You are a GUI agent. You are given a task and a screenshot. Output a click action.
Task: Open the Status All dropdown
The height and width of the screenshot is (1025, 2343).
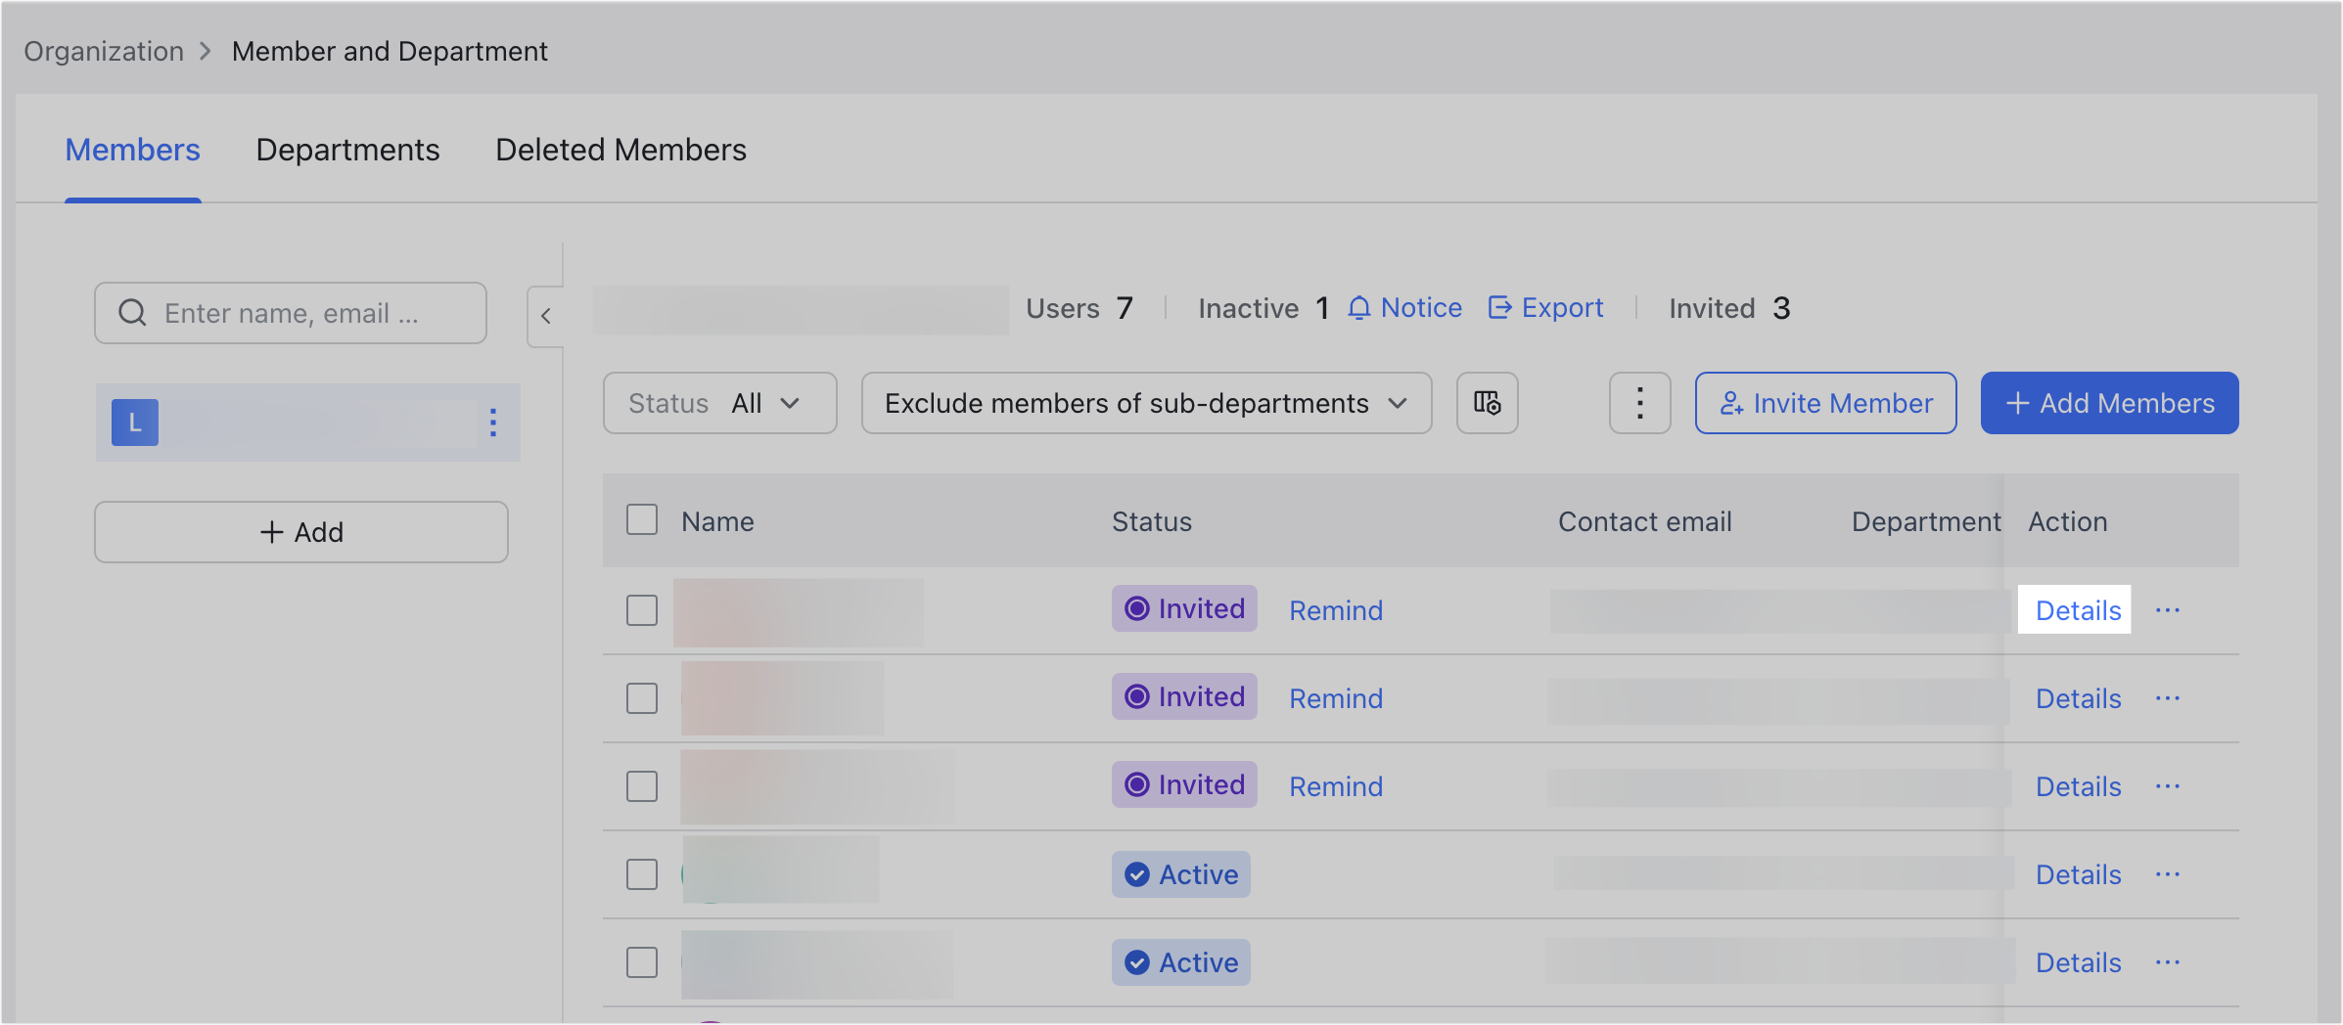719,403
